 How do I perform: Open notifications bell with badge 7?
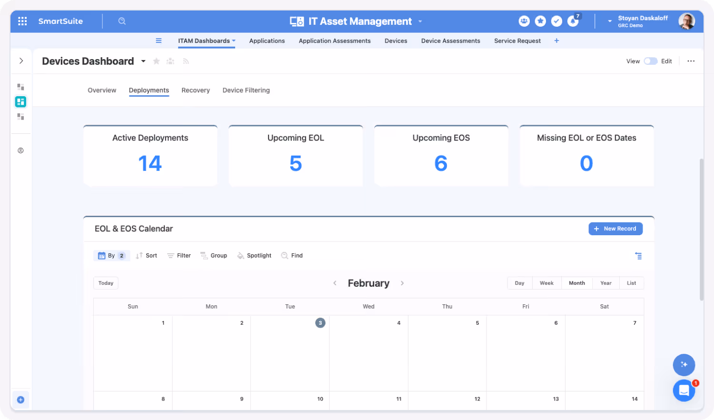[573, 21]
